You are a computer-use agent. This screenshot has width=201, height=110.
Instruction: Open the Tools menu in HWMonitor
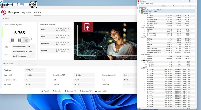[147, 4]
